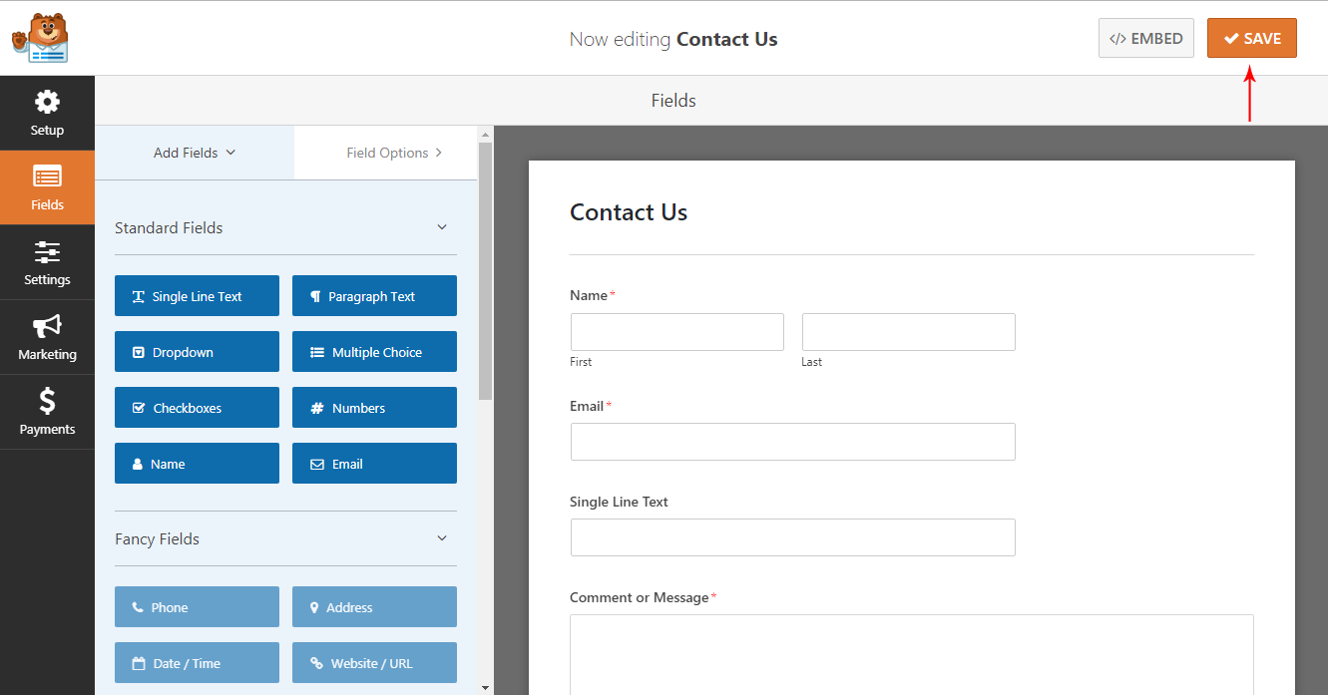Open the Setup gear panel
This screenshot has height=695, width=1328.
47,113
